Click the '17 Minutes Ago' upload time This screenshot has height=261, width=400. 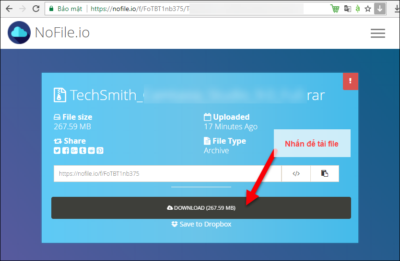tap(231, 126)
